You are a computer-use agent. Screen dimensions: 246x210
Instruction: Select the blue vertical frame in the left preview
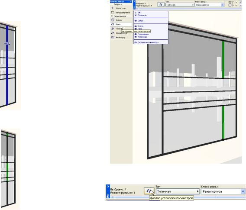click(x=7, y=65)
